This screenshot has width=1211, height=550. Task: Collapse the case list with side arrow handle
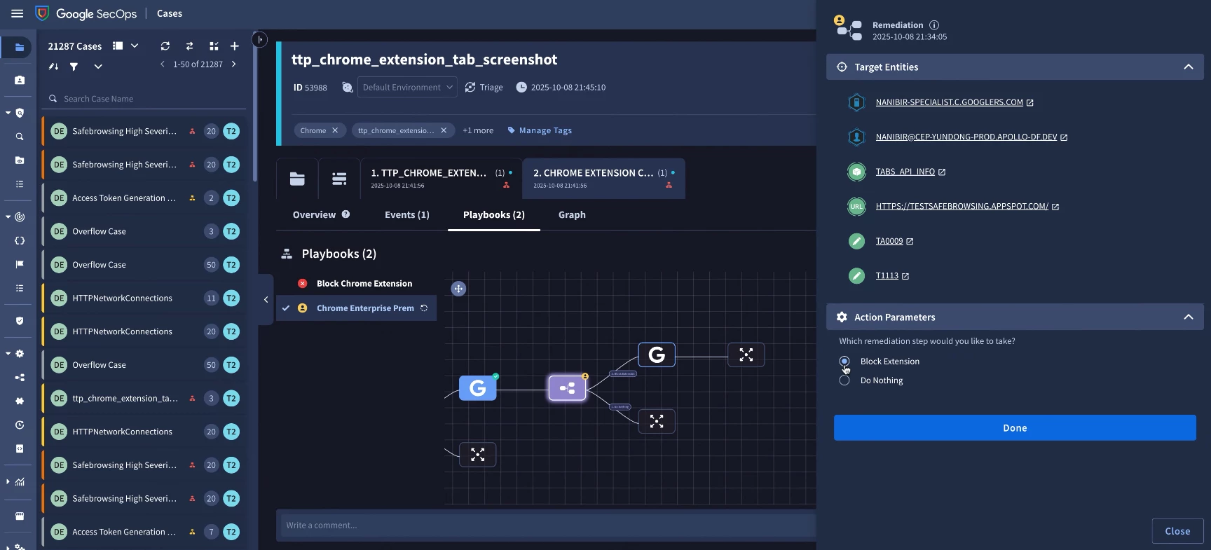tap(266, 300)
